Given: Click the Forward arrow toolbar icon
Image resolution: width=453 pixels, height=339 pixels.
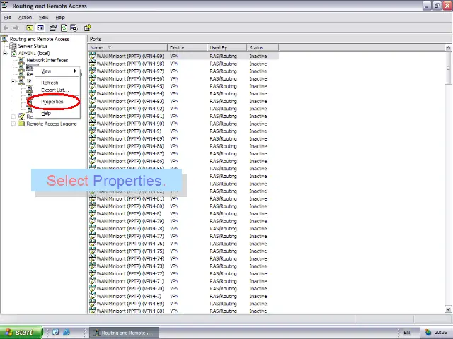Looking at the screenshot, I should 16,28.
